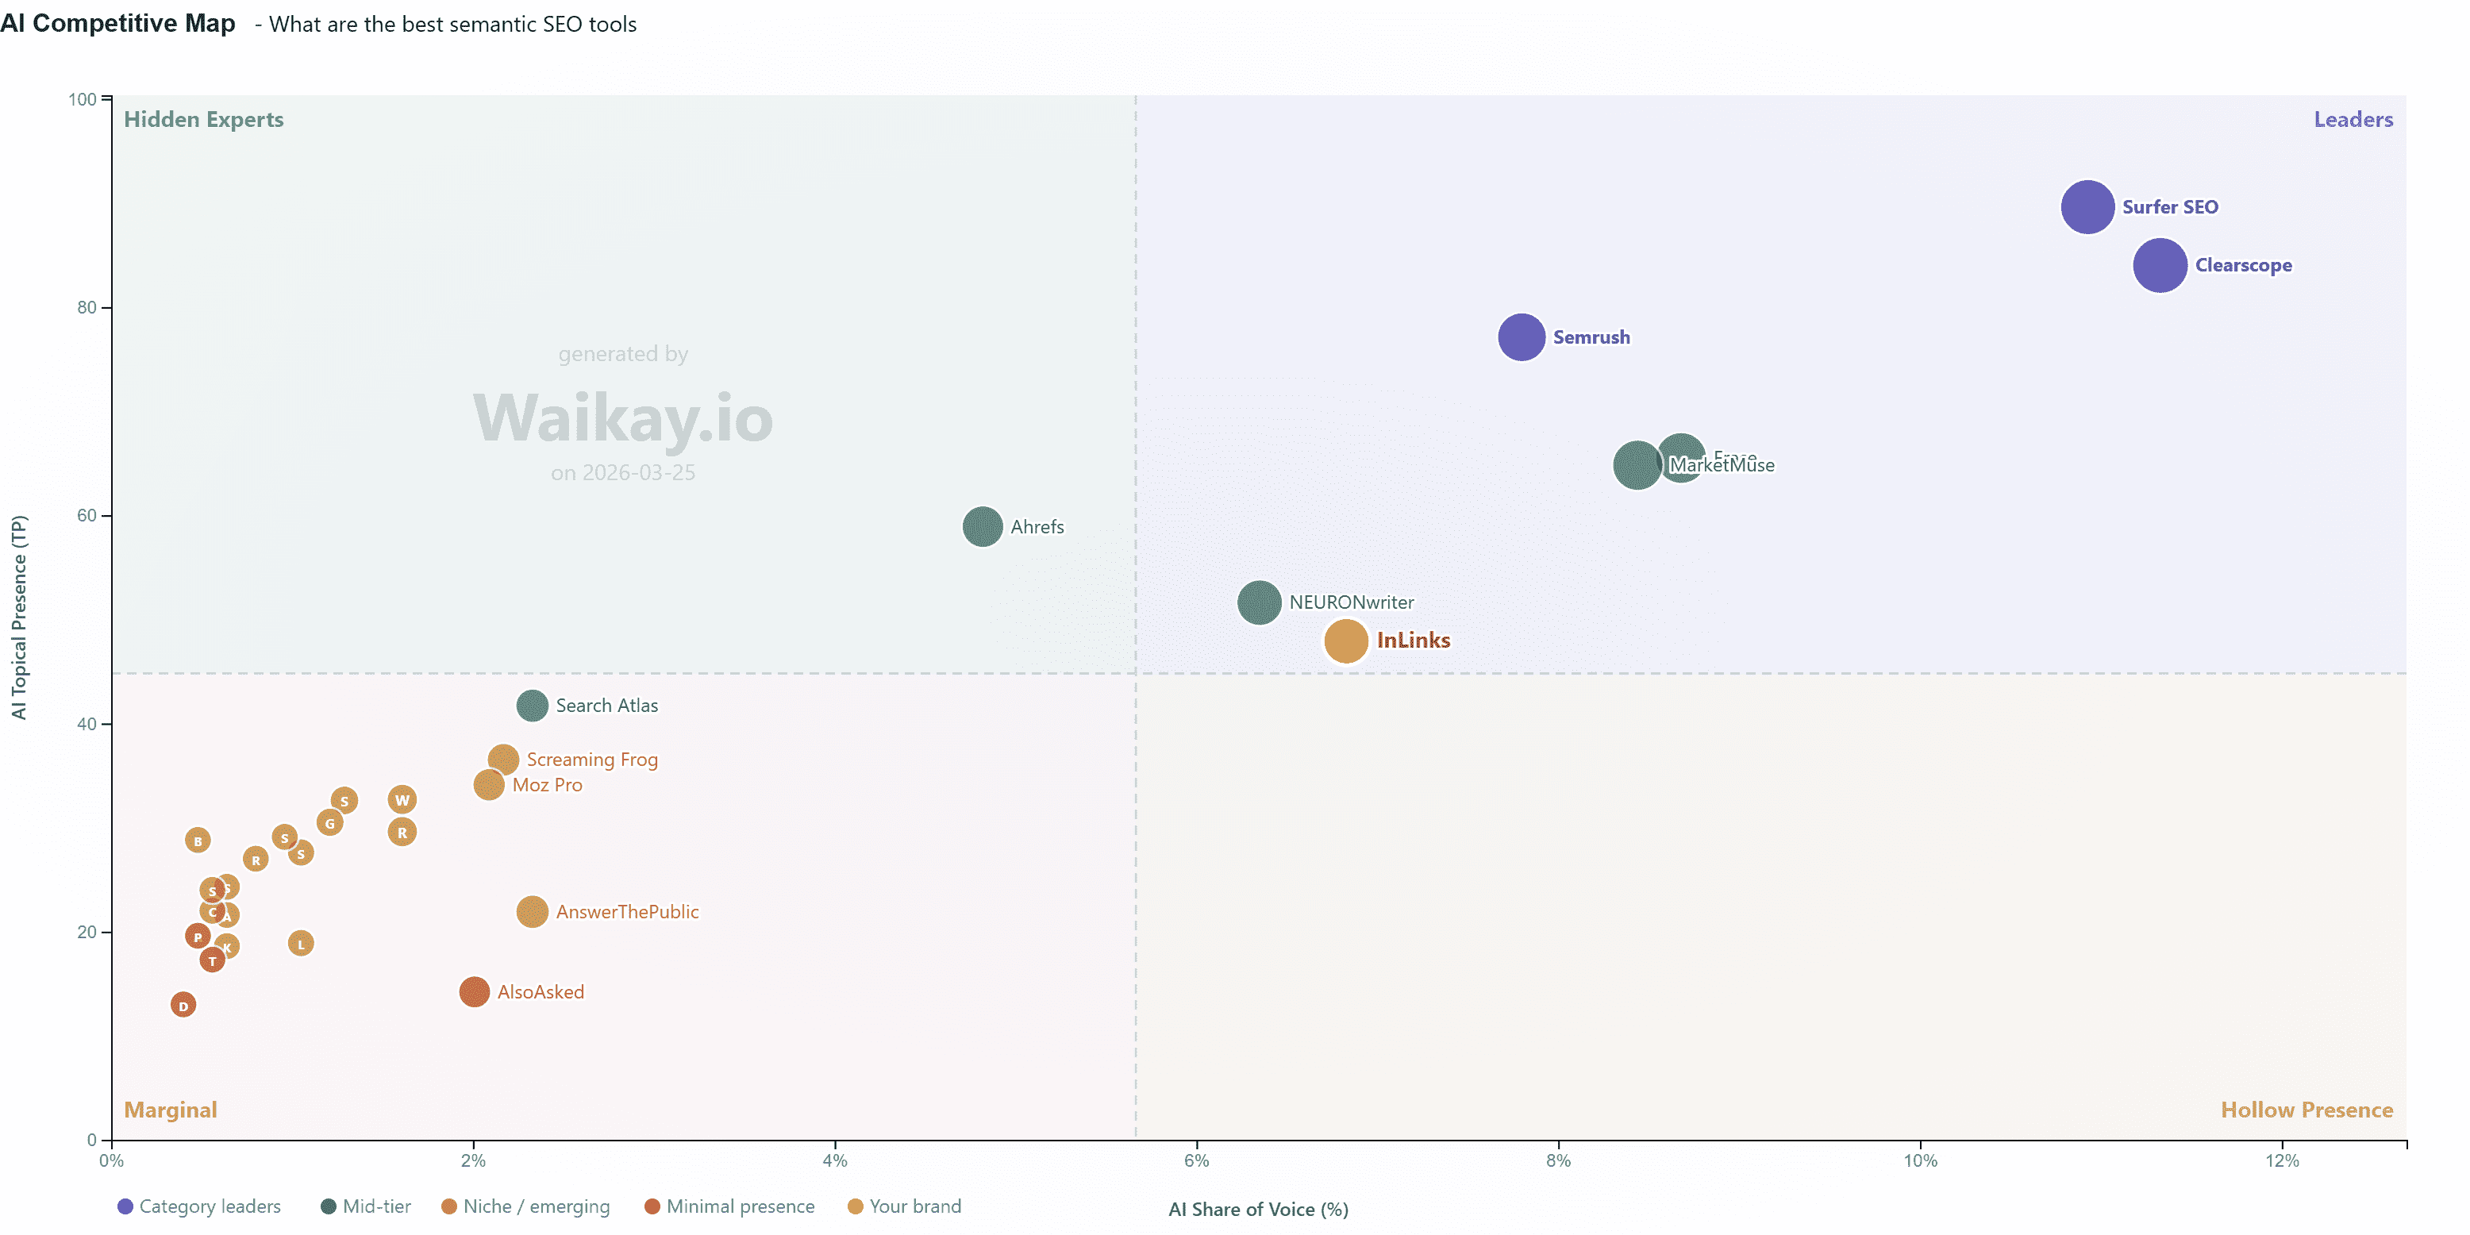Viewport: 2470px width, 1235px height.
Task: Toggle Niche / emerging legend entry
Action: coord(525,1206)
